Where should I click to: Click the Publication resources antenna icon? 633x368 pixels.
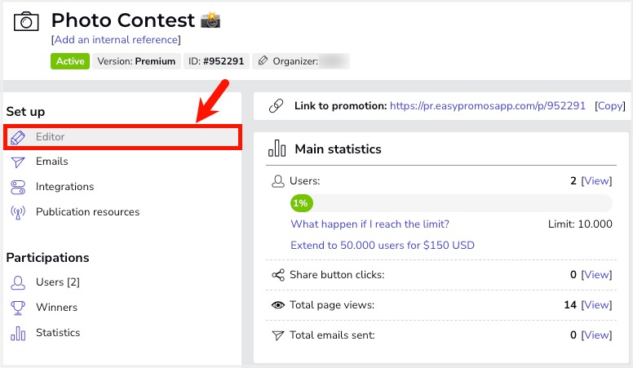coord(18,212)
